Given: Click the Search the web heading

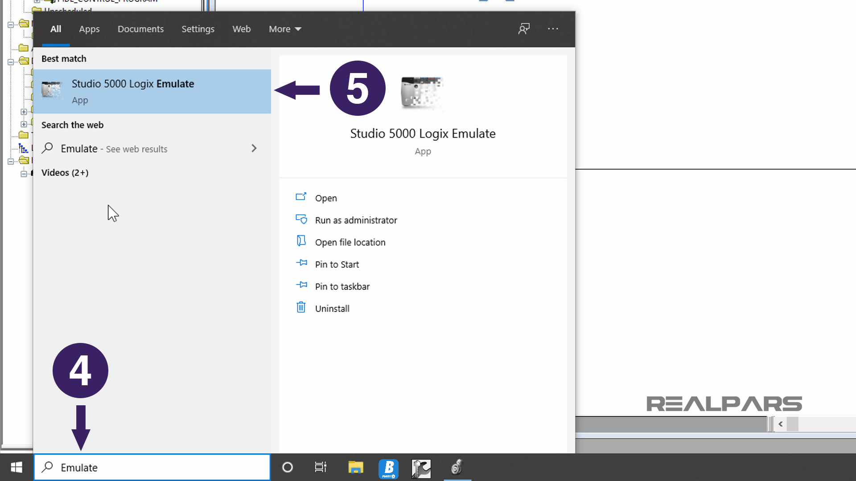Looking at the screenshot, I should (x=72, y=125).
